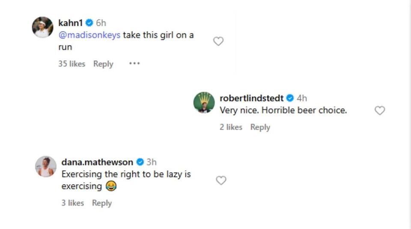
Task: View the 2 likes on robertlindstedt's comment
Action: 231,127
